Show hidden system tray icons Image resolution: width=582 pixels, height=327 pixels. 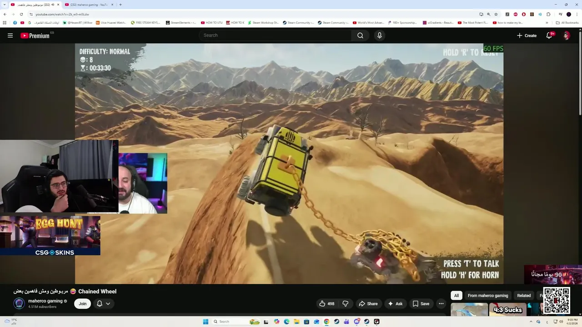point(531,322)
